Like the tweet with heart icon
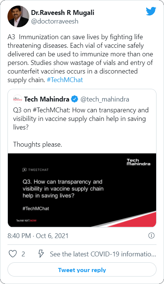 (x=13, y=254)
